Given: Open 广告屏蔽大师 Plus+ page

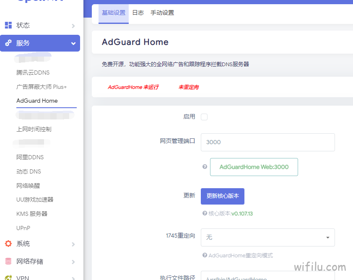Looking at the screenshot, I should (x=42, y=87).
